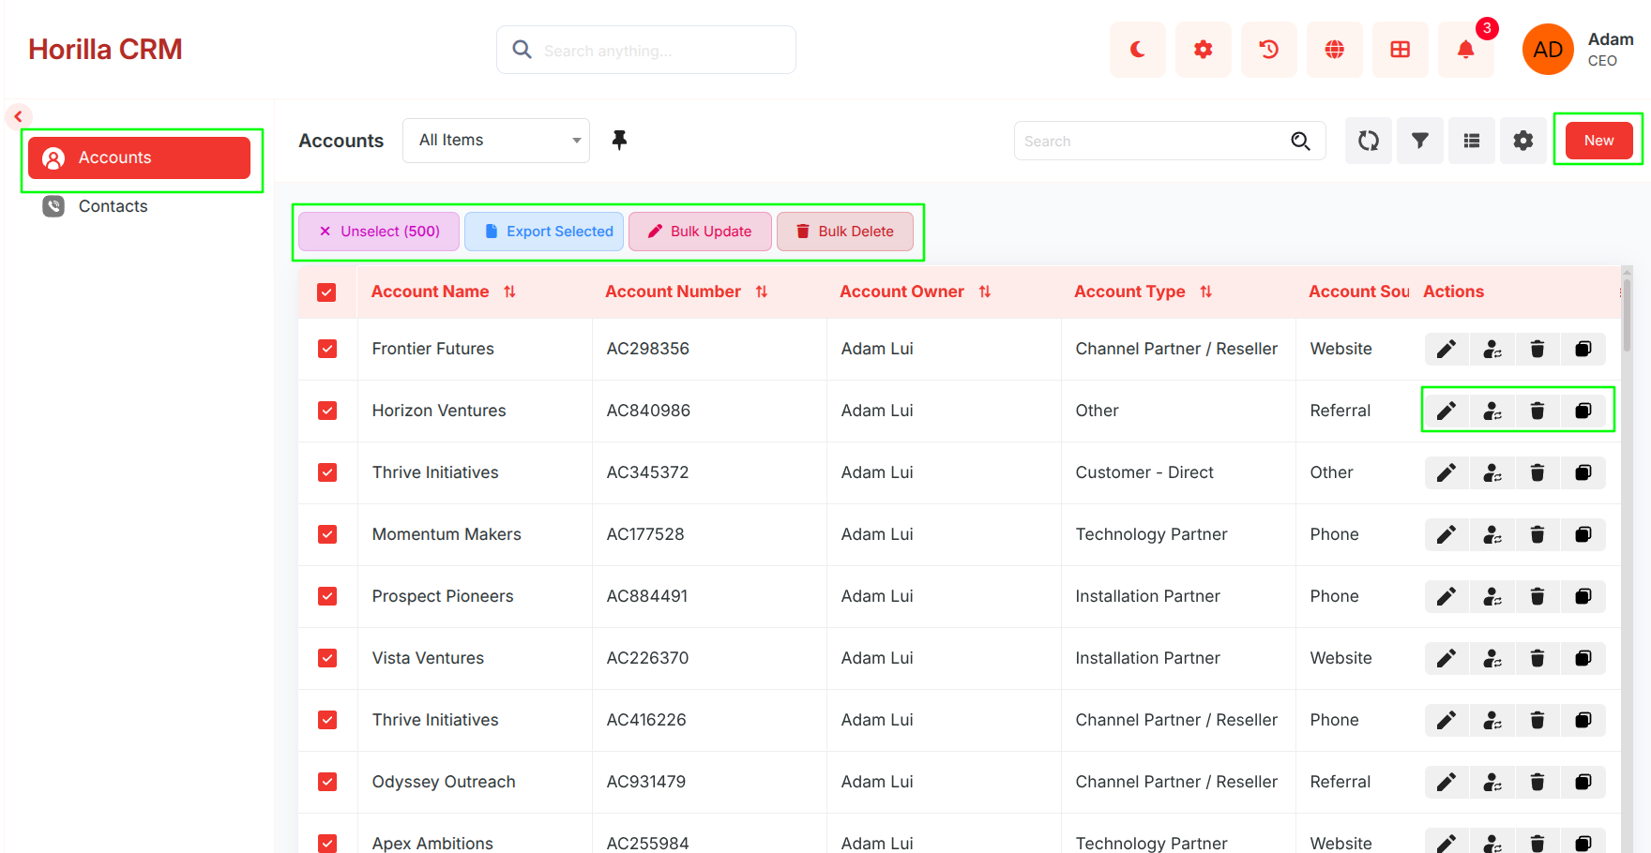Image resolution: width=1651 pixels, height=853 pixels.
Task: Click Unselect (500) button
Action: point(379,232)
